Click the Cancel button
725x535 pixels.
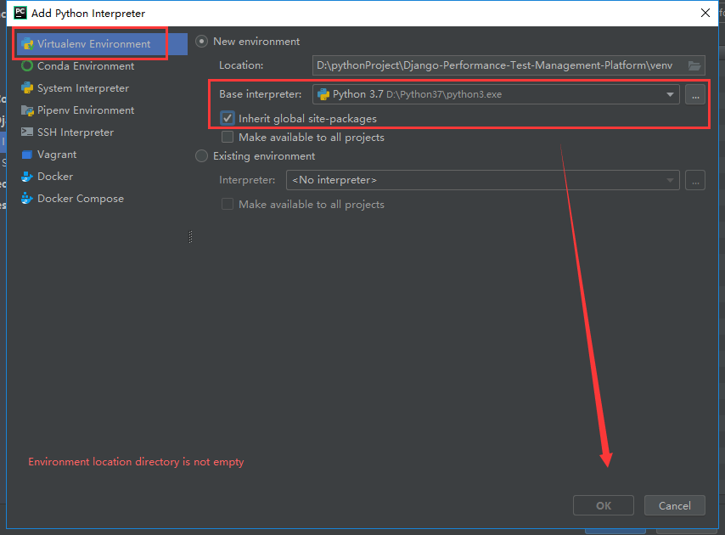tap(675, 505)
